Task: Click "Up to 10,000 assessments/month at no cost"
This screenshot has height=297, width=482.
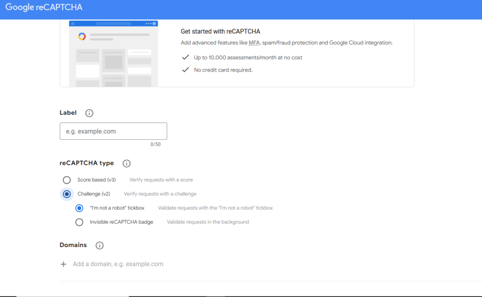Action: point(248,57)
